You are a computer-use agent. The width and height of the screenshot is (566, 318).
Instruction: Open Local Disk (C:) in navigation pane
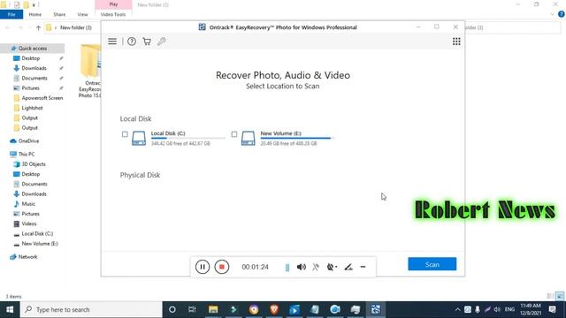[37, 233]
